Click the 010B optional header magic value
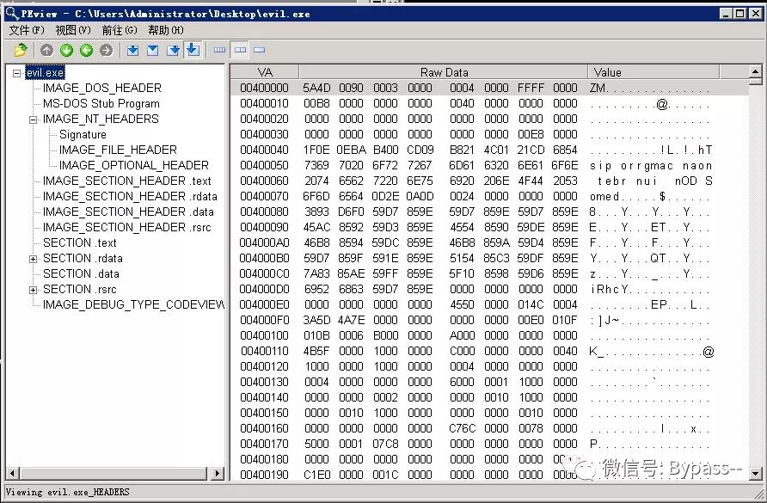The width and height of the screenshot is (767, 503). click(316, 335)
